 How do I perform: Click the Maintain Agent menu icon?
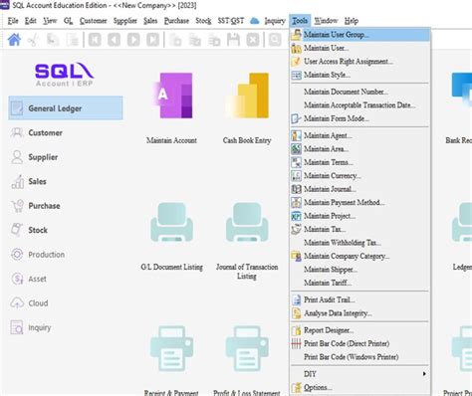[x=296, y=135]
